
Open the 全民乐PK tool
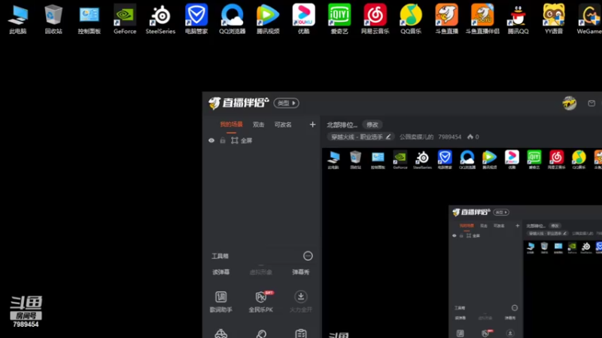[261, 302]
